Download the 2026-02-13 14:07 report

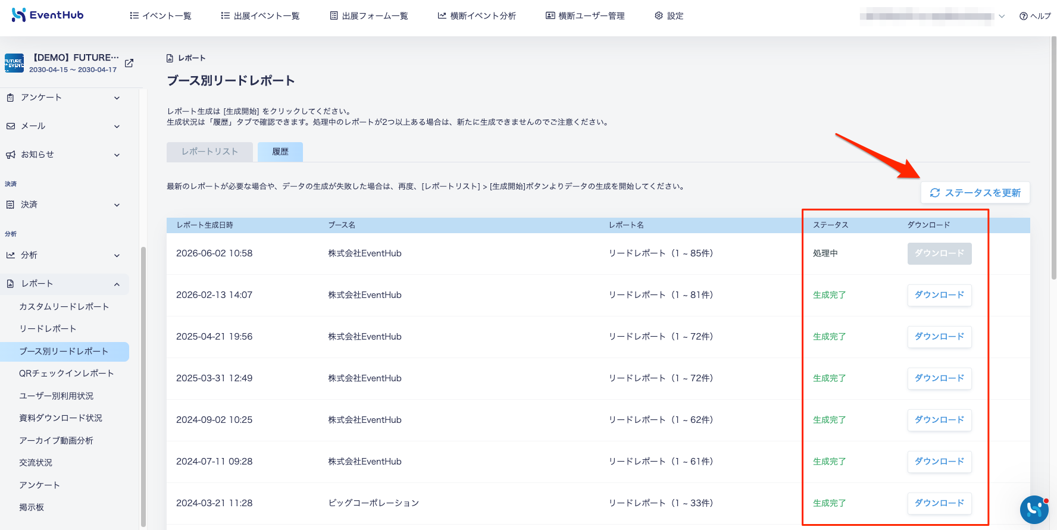[x=939, y=295]
